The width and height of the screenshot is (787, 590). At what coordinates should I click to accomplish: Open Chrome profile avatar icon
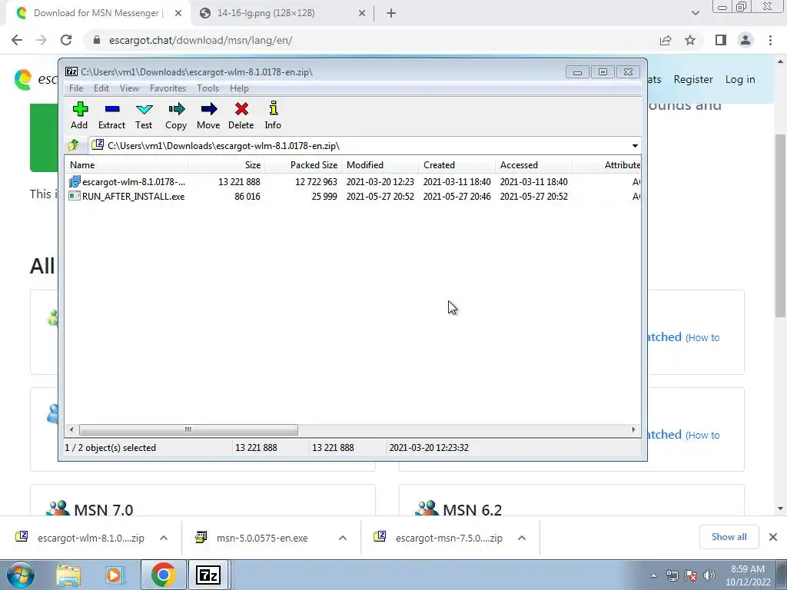point(745,40)
